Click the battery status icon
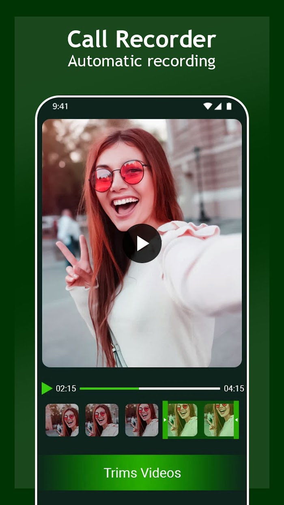This screenshot has width=284, height=505. click(x=229, y=106)
